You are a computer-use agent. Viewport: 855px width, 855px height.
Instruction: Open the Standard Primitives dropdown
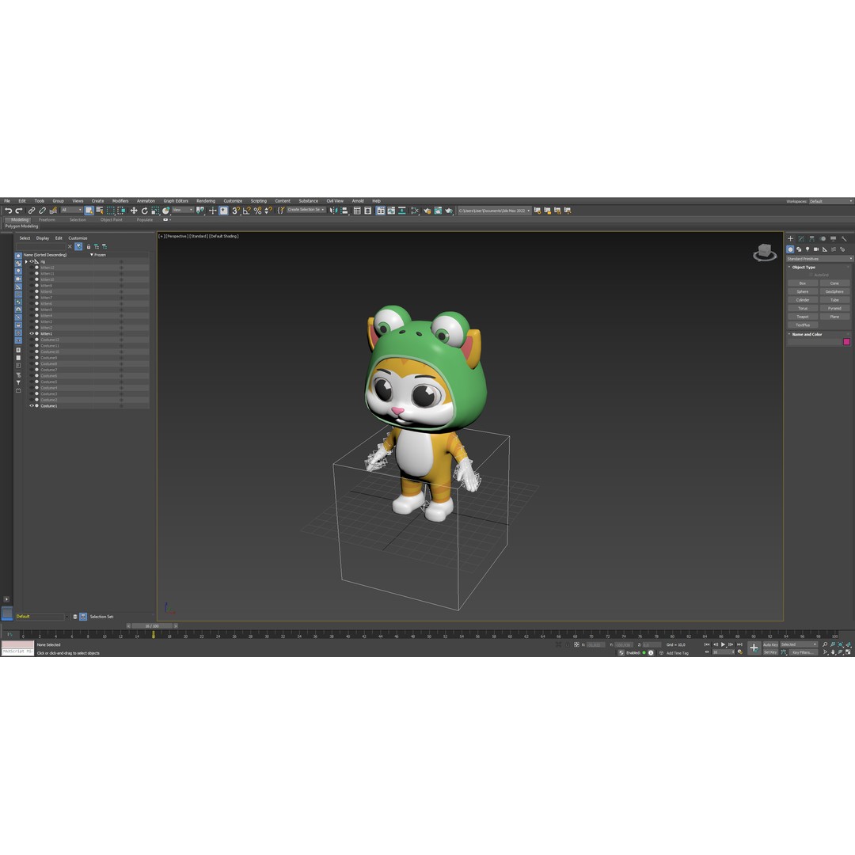click(819, 258)
